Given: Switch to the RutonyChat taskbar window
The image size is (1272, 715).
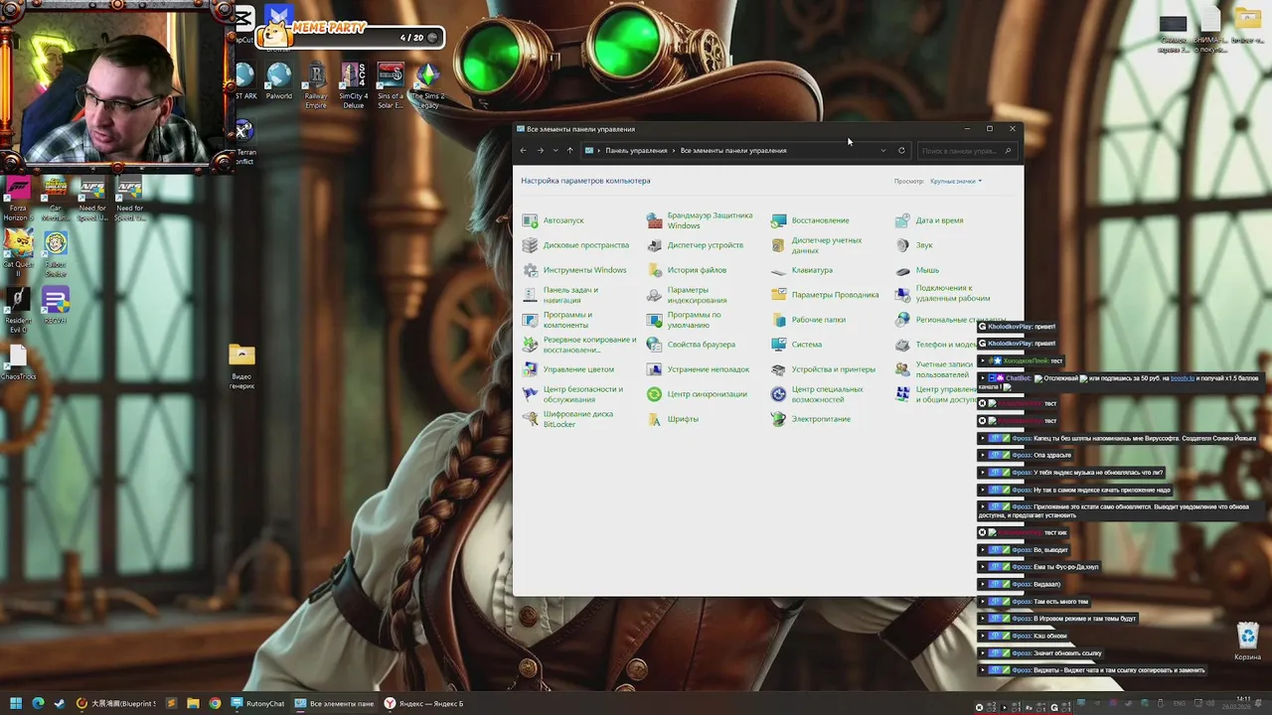Looking at the screenshot, I should 257,704.
